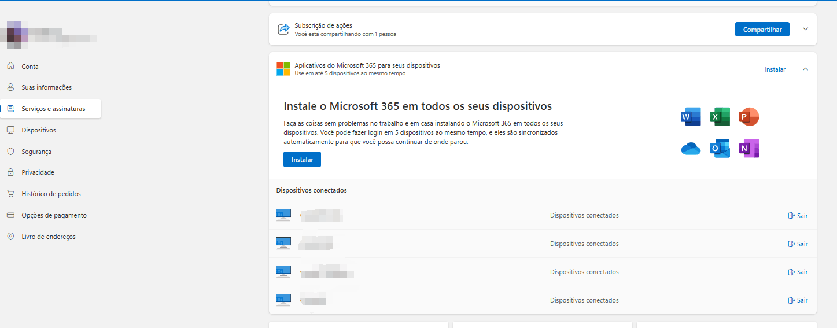Click the OneDrive cloud icon
Viewport: 837px width, 328px height.
[691, 149]
